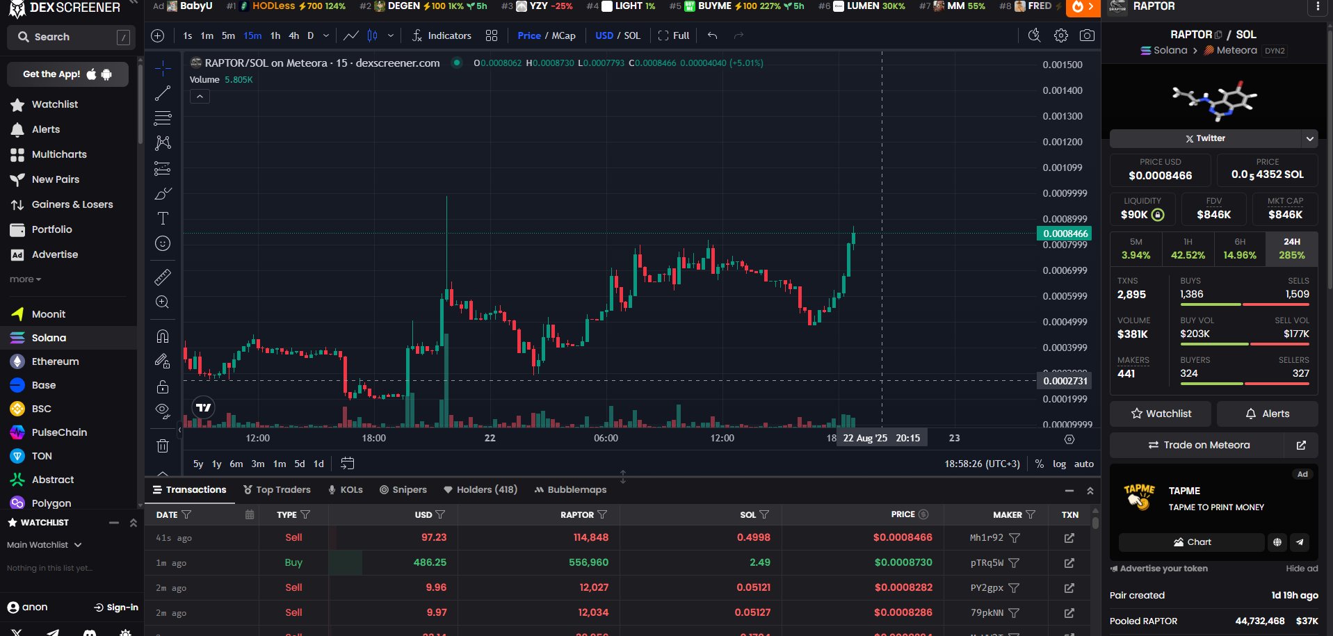Expand the timeframe interval dropdown
The image size is (1333, 636).
pyautogui.click(x=326, y=35)
